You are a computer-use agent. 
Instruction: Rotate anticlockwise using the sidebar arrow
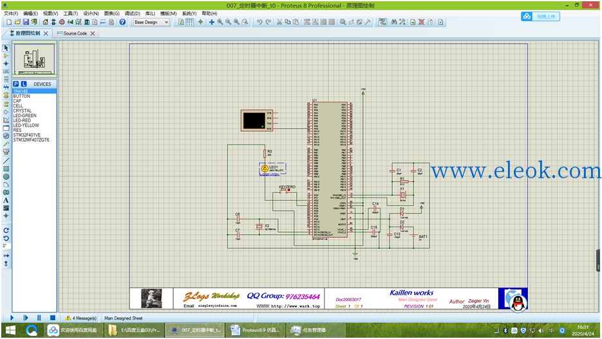(x=6, y=238)
